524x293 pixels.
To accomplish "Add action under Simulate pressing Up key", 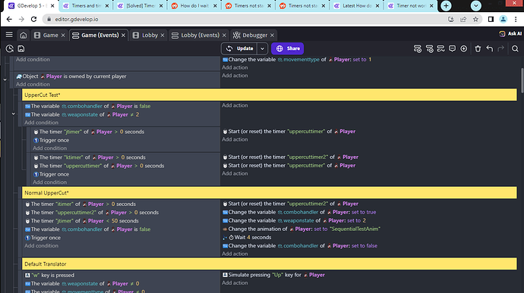I will (235, 283).
